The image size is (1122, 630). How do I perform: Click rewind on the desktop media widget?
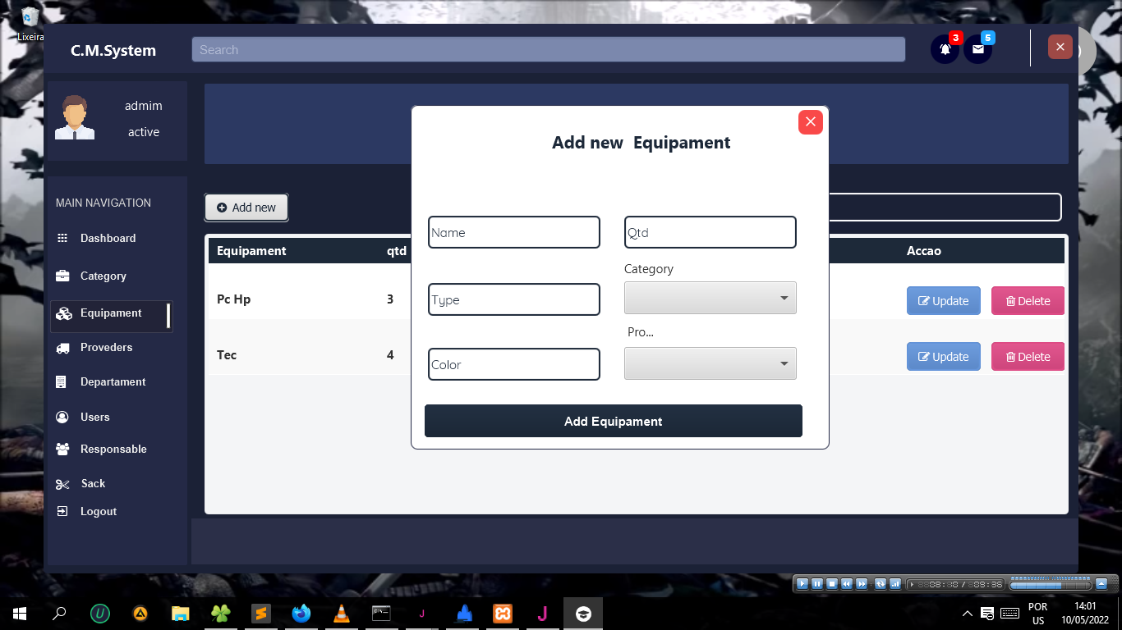pyautogui.click(x=847, y=584)
